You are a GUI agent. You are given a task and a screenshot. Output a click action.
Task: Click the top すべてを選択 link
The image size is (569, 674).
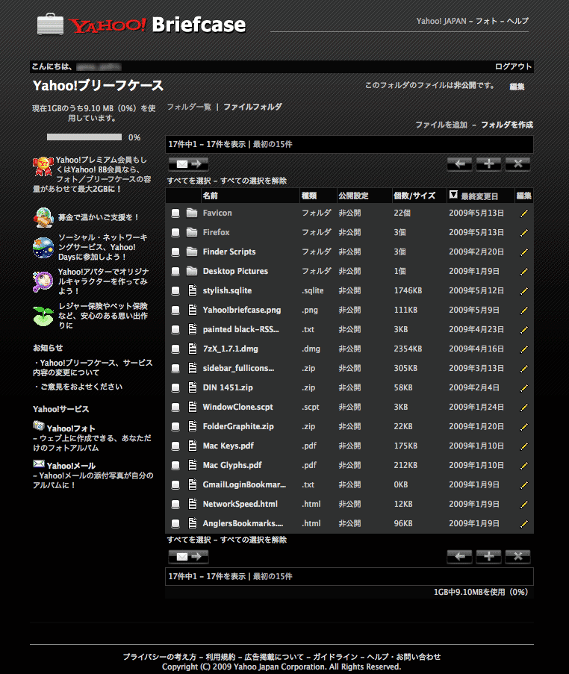(189, 181)
